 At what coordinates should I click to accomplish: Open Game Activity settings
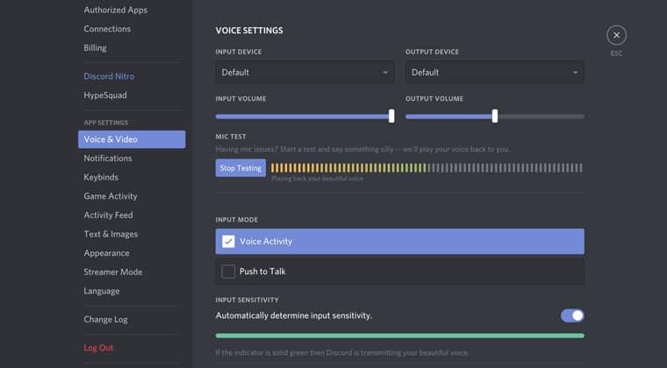[111, 196]
